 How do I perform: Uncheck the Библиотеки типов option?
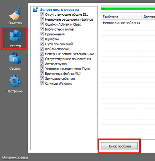point(42,29)
